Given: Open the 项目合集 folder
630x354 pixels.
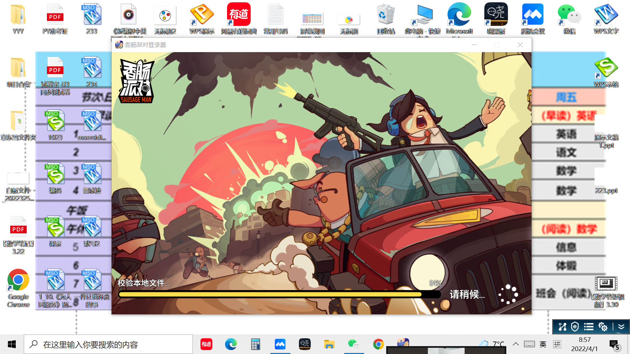Looking at the screenshot, I should coord(18,72).
